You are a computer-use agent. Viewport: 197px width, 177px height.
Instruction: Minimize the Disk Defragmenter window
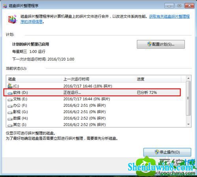coord(169,6)
